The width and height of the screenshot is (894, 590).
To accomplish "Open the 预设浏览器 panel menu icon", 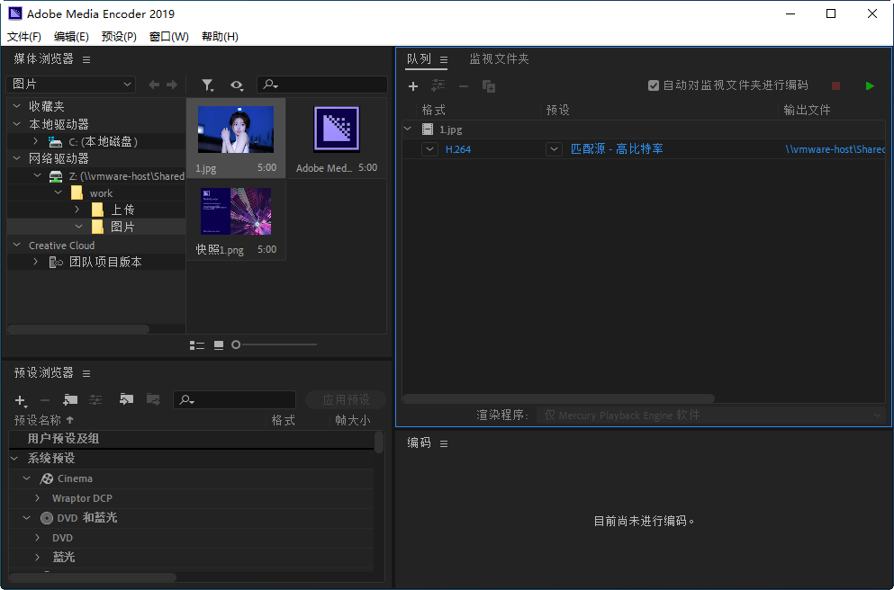I will (86, 373).
